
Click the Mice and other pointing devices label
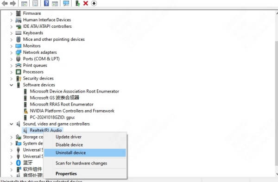[x=54, y=39]
